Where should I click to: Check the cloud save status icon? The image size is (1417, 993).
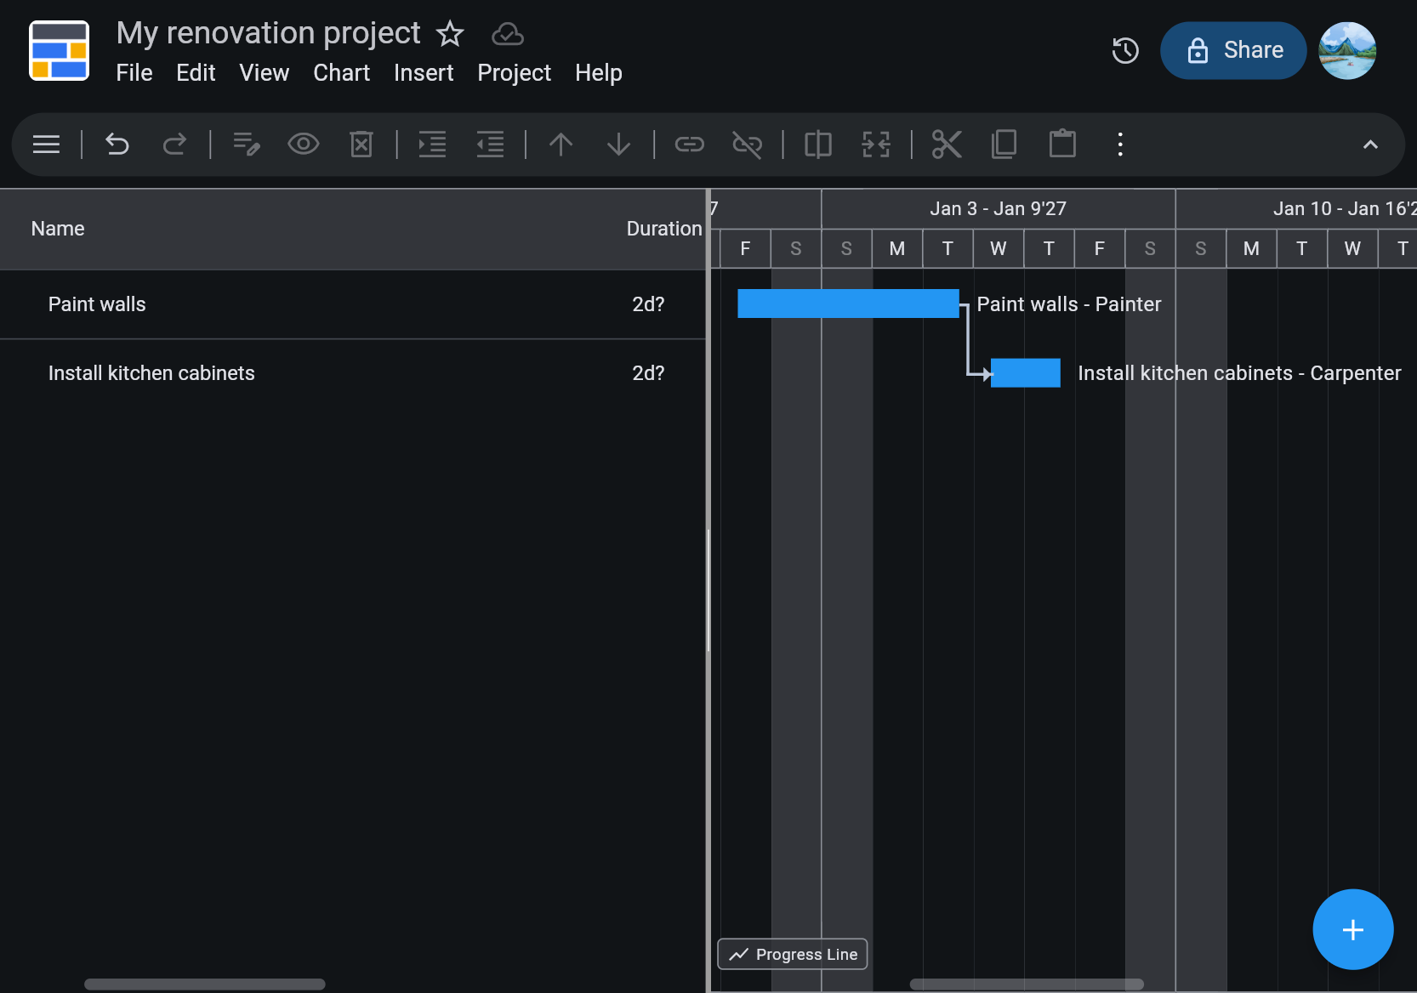pyautogui.click(x=507, y=35)
